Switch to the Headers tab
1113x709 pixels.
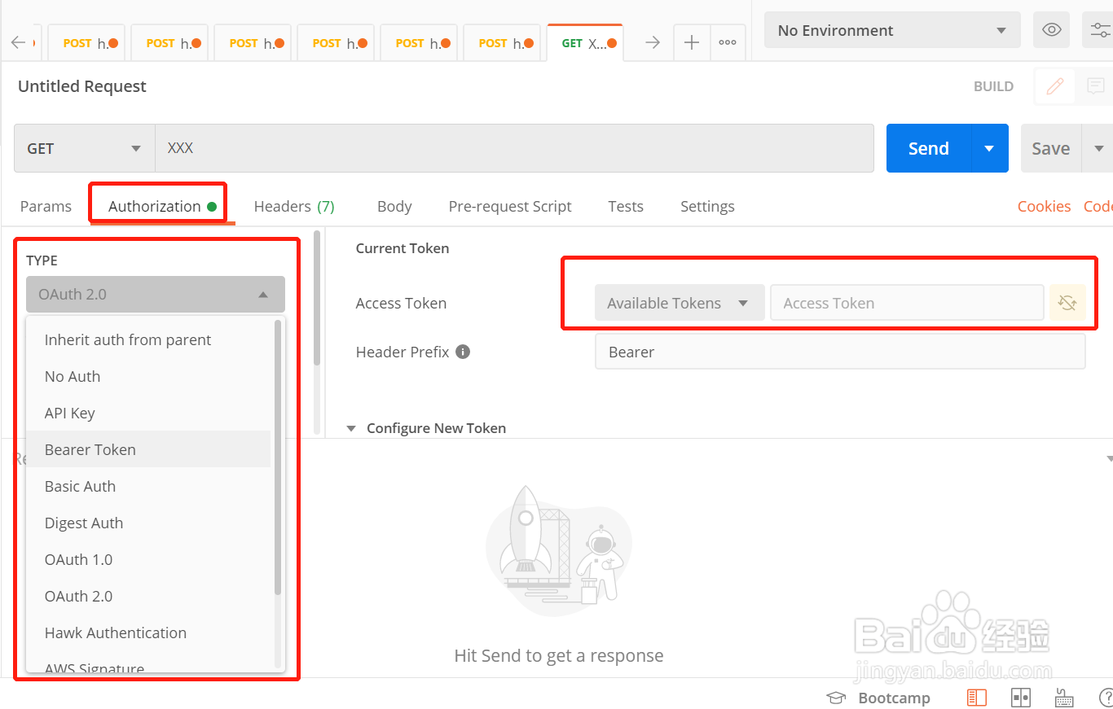(x=293, y=207)
